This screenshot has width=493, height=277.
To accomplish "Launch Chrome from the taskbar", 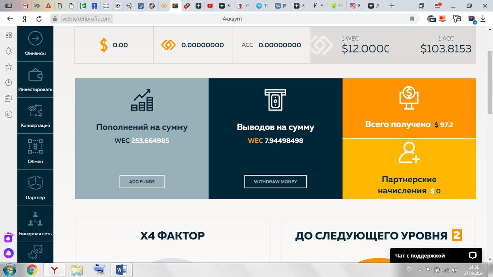I will coord(32,270).
